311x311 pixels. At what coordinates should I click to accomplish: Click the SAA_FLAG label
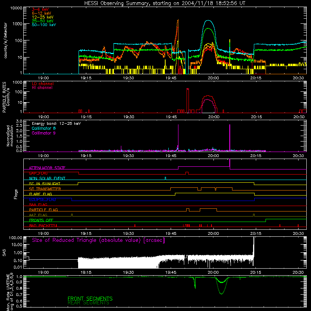[x=38, y=204]
